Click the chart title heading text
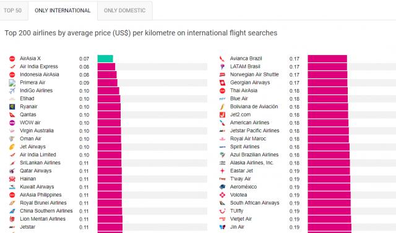 coord(141,33)
